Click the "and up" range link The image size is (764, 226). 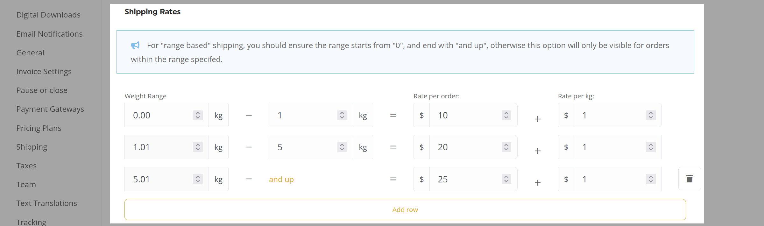(x=281, y=179)
